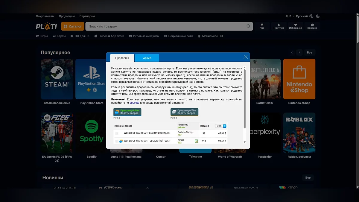Open the Корзина shopping cart icon
The image size is (359, 202).
click(x=312, y=26)
